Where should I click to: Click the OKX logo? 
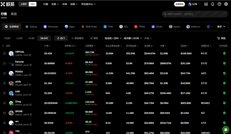[x=8, y=4]
